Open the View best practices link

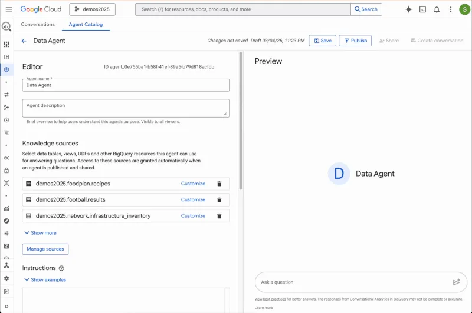click(x=270, y=299)
